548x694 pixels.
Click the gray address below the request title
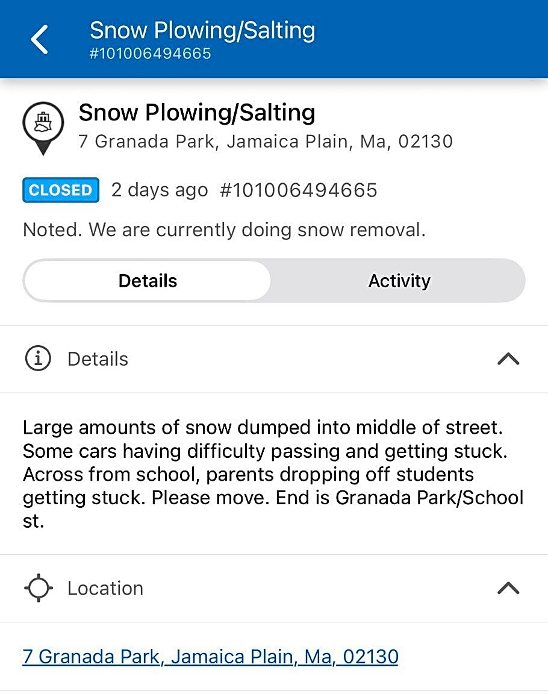266,142
